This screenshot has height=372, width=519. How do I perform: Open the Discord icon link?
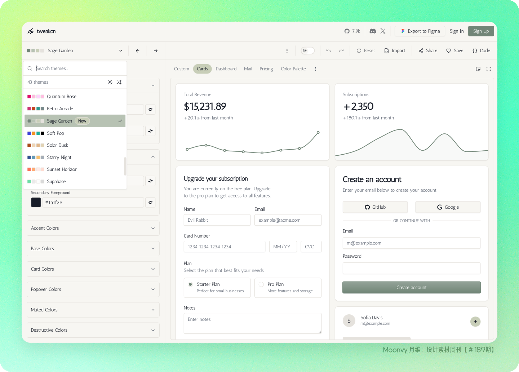(373, 31)
